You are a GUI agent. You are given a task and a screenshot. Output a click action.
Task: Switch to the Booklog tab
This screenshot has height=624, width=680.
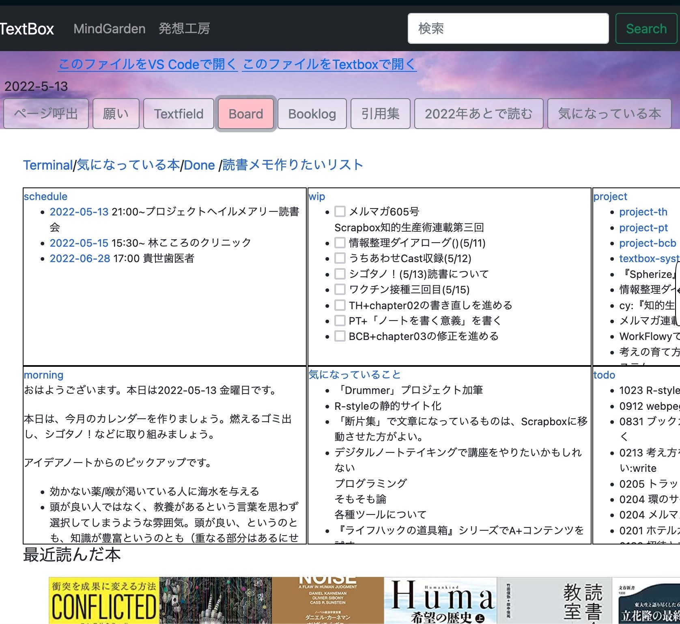[x=312, y=114]
